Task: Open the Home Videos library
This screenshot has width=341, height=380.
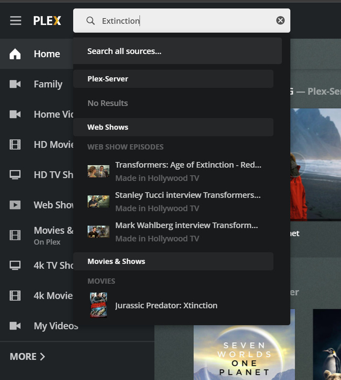Action: [37, 114]
